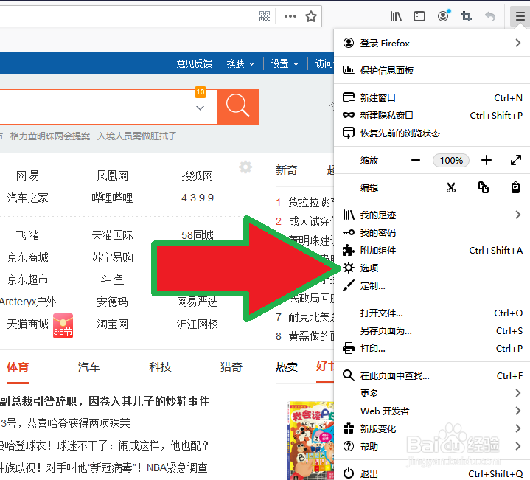Open page actions three-dot menu
The width and height of the screenshot is (530, 480).
pos(290,16)
